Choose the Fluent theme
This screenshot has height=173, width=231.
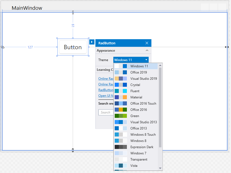[x=136, y=91]
